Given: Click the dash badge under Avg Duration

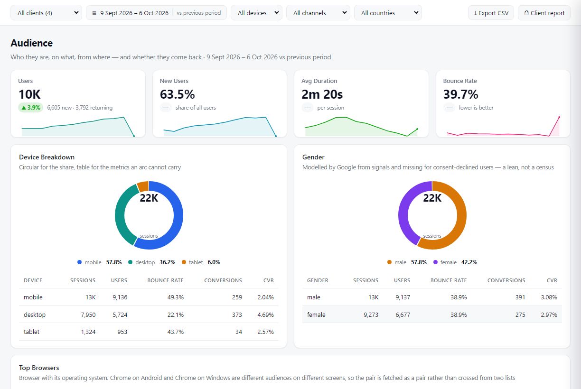Looking at the screenshot, I should (x=308, y=108).
